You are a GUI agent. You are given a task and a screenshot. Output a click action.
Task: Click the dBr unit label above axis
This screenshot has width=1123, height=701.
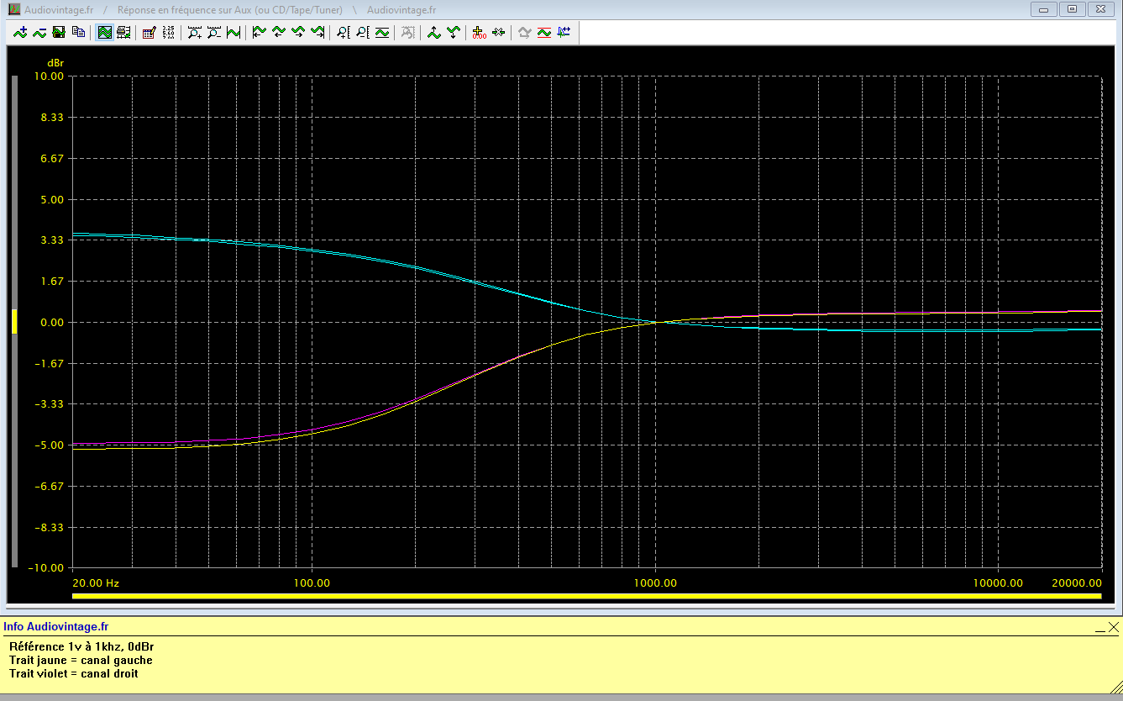coord(55,63)
